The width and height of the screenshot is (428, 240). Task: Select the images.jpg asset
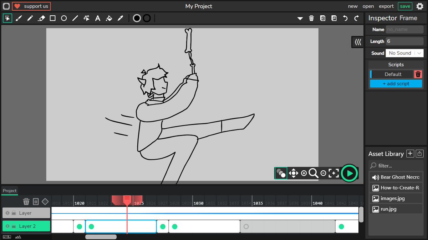pos(396,198)
